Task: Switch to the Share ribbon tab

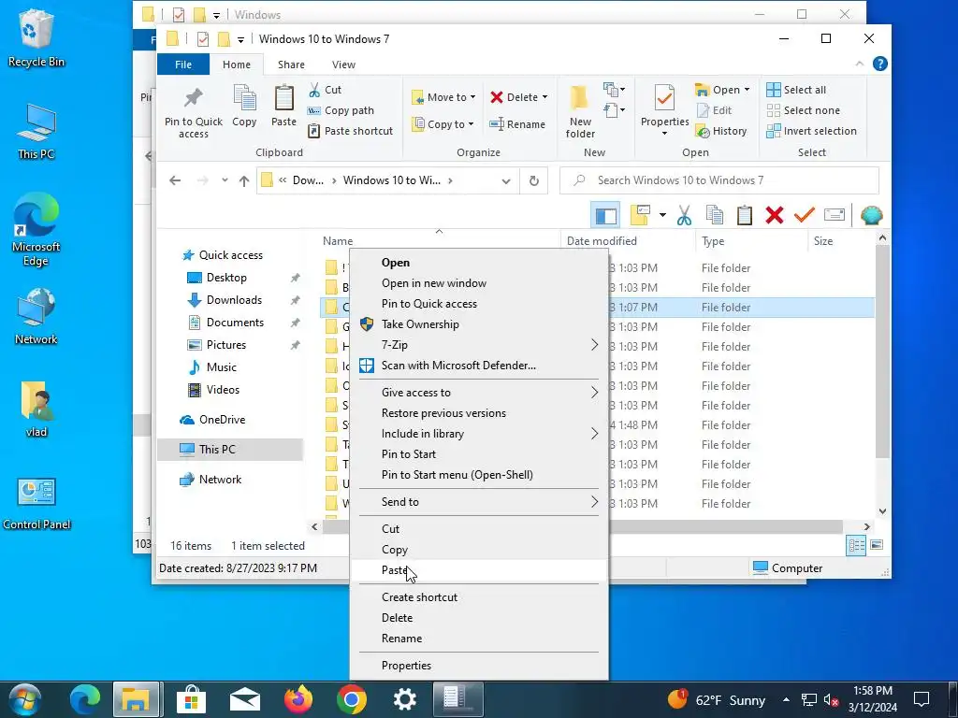Action: 291,65
